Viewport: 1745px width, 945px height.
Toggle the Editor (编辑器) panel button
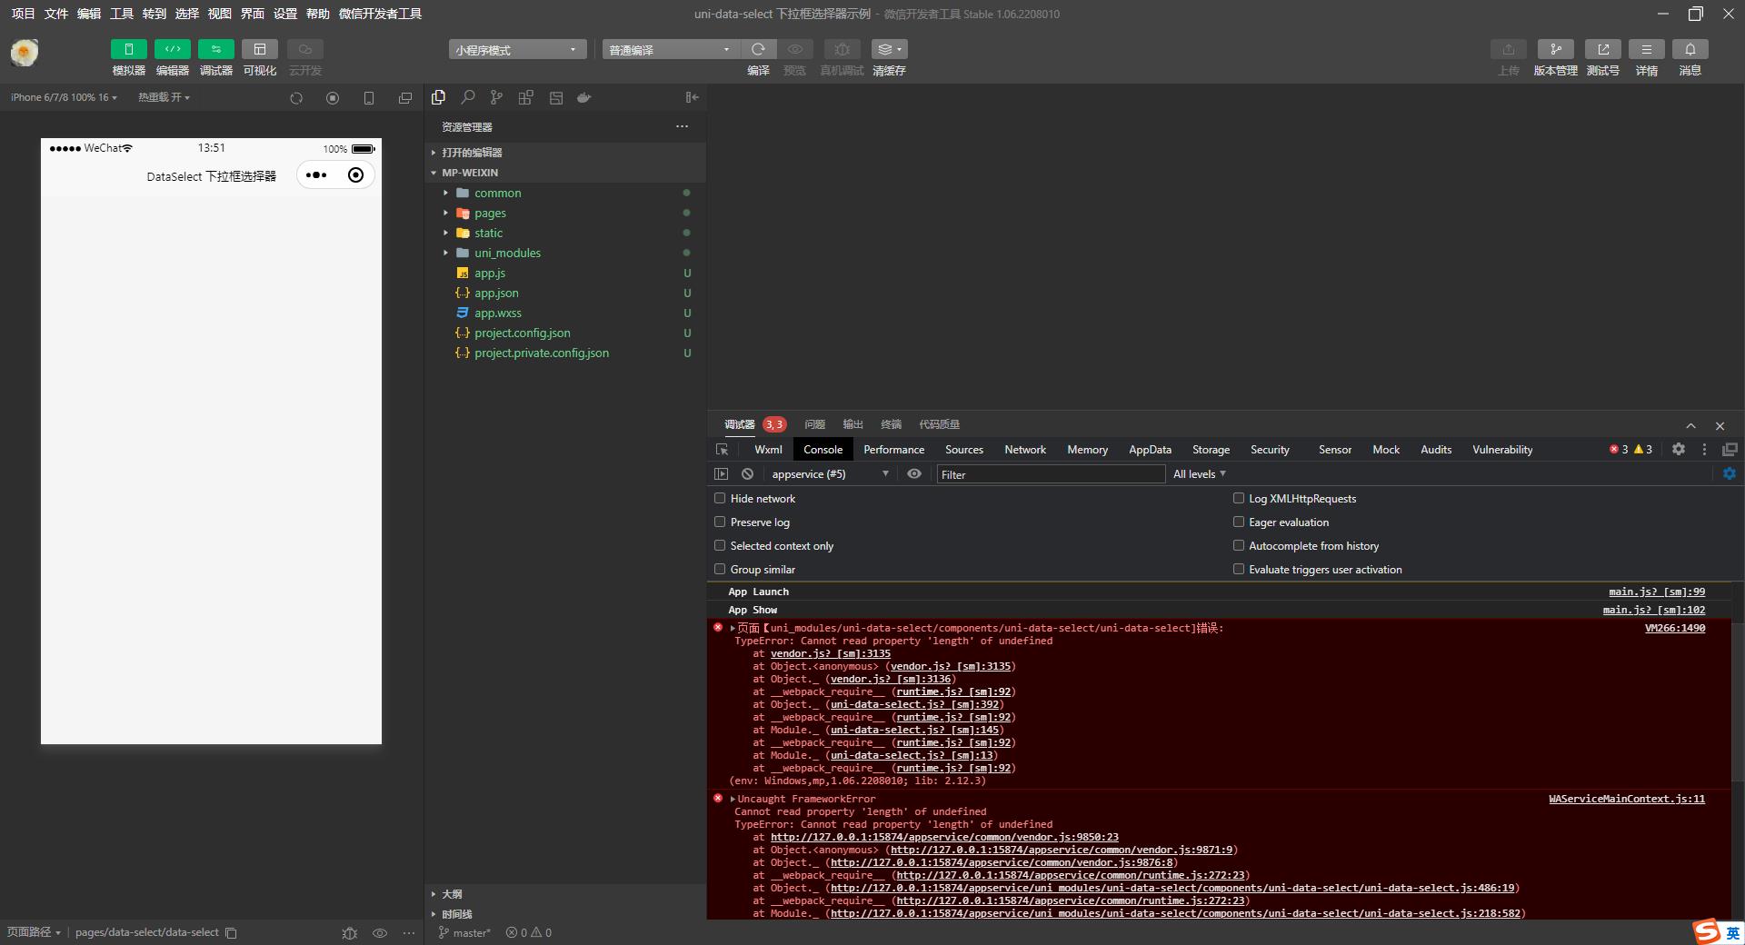(172, 49)
